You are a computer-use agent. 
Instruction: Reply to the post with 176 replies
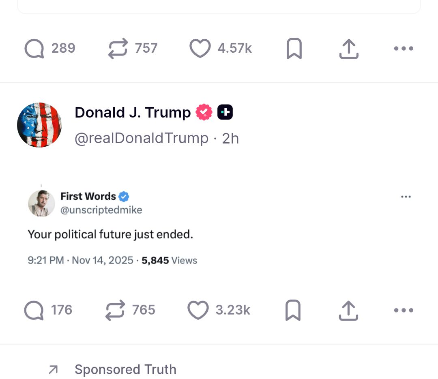coord(34,310)
